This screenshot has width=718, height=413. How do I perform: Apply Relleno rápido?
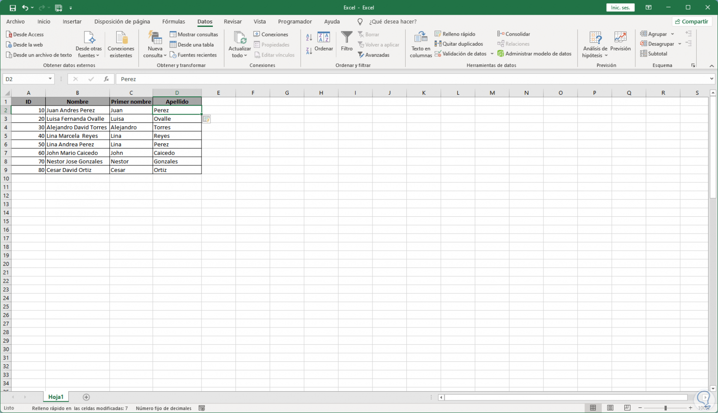(x=455, y=34)
